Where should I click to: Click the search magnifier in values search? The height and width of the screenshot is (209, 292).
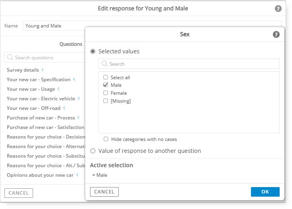[104, 64]
